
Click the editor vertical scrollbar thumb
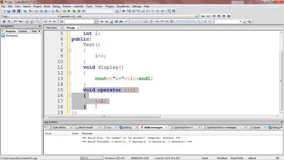tap(281, 81)
